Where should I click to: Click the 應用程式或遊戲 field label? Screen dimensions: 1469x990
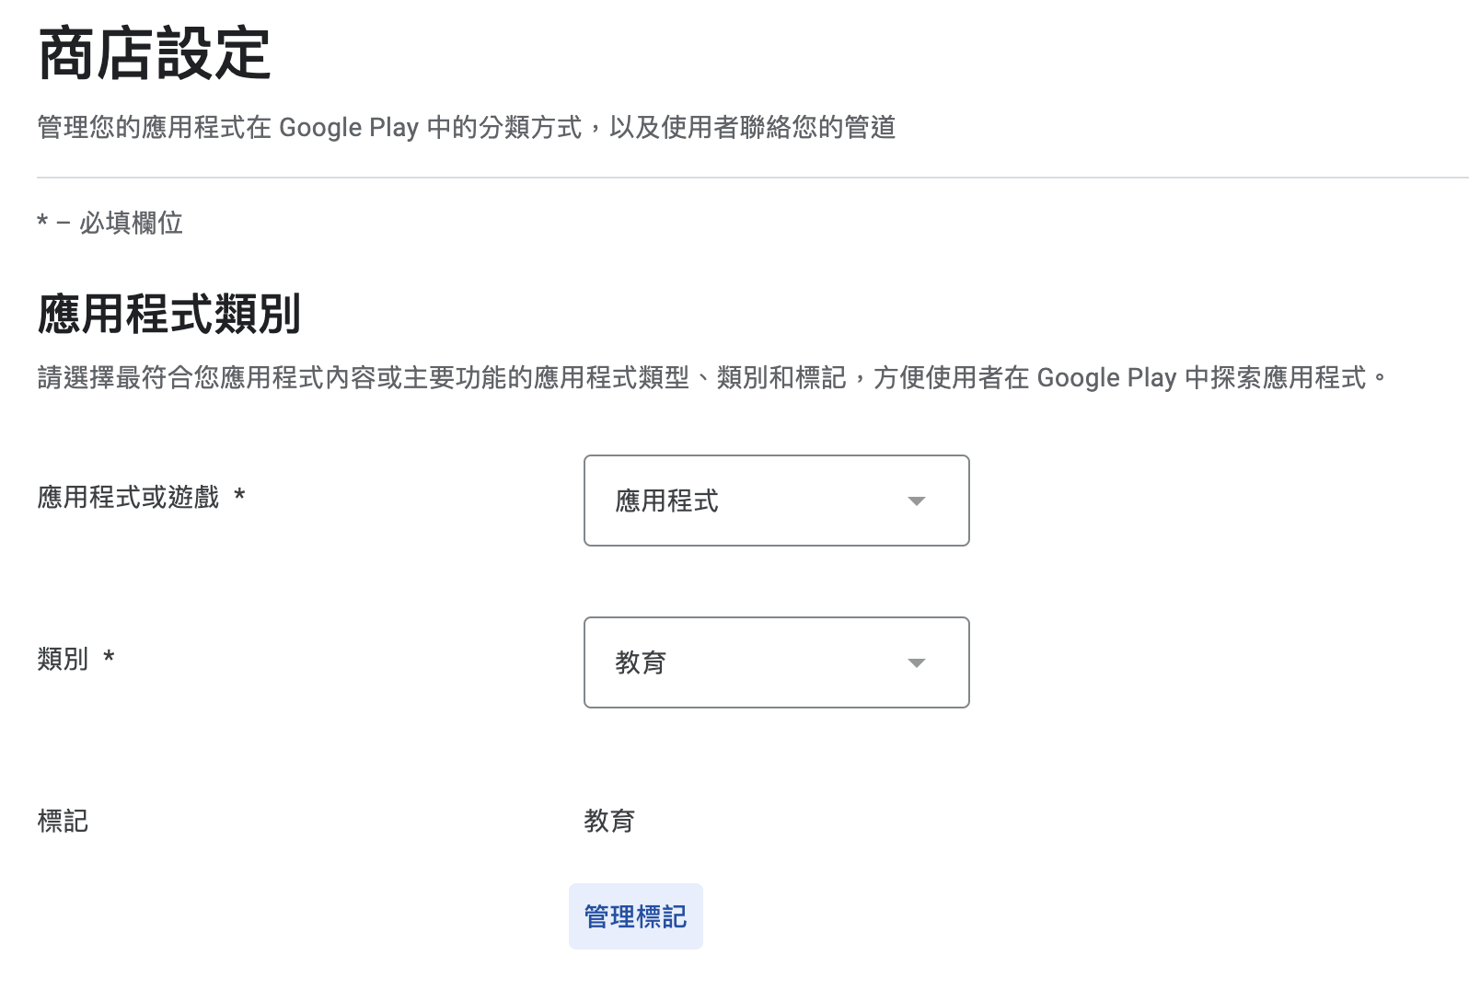[x=129, y=498]
